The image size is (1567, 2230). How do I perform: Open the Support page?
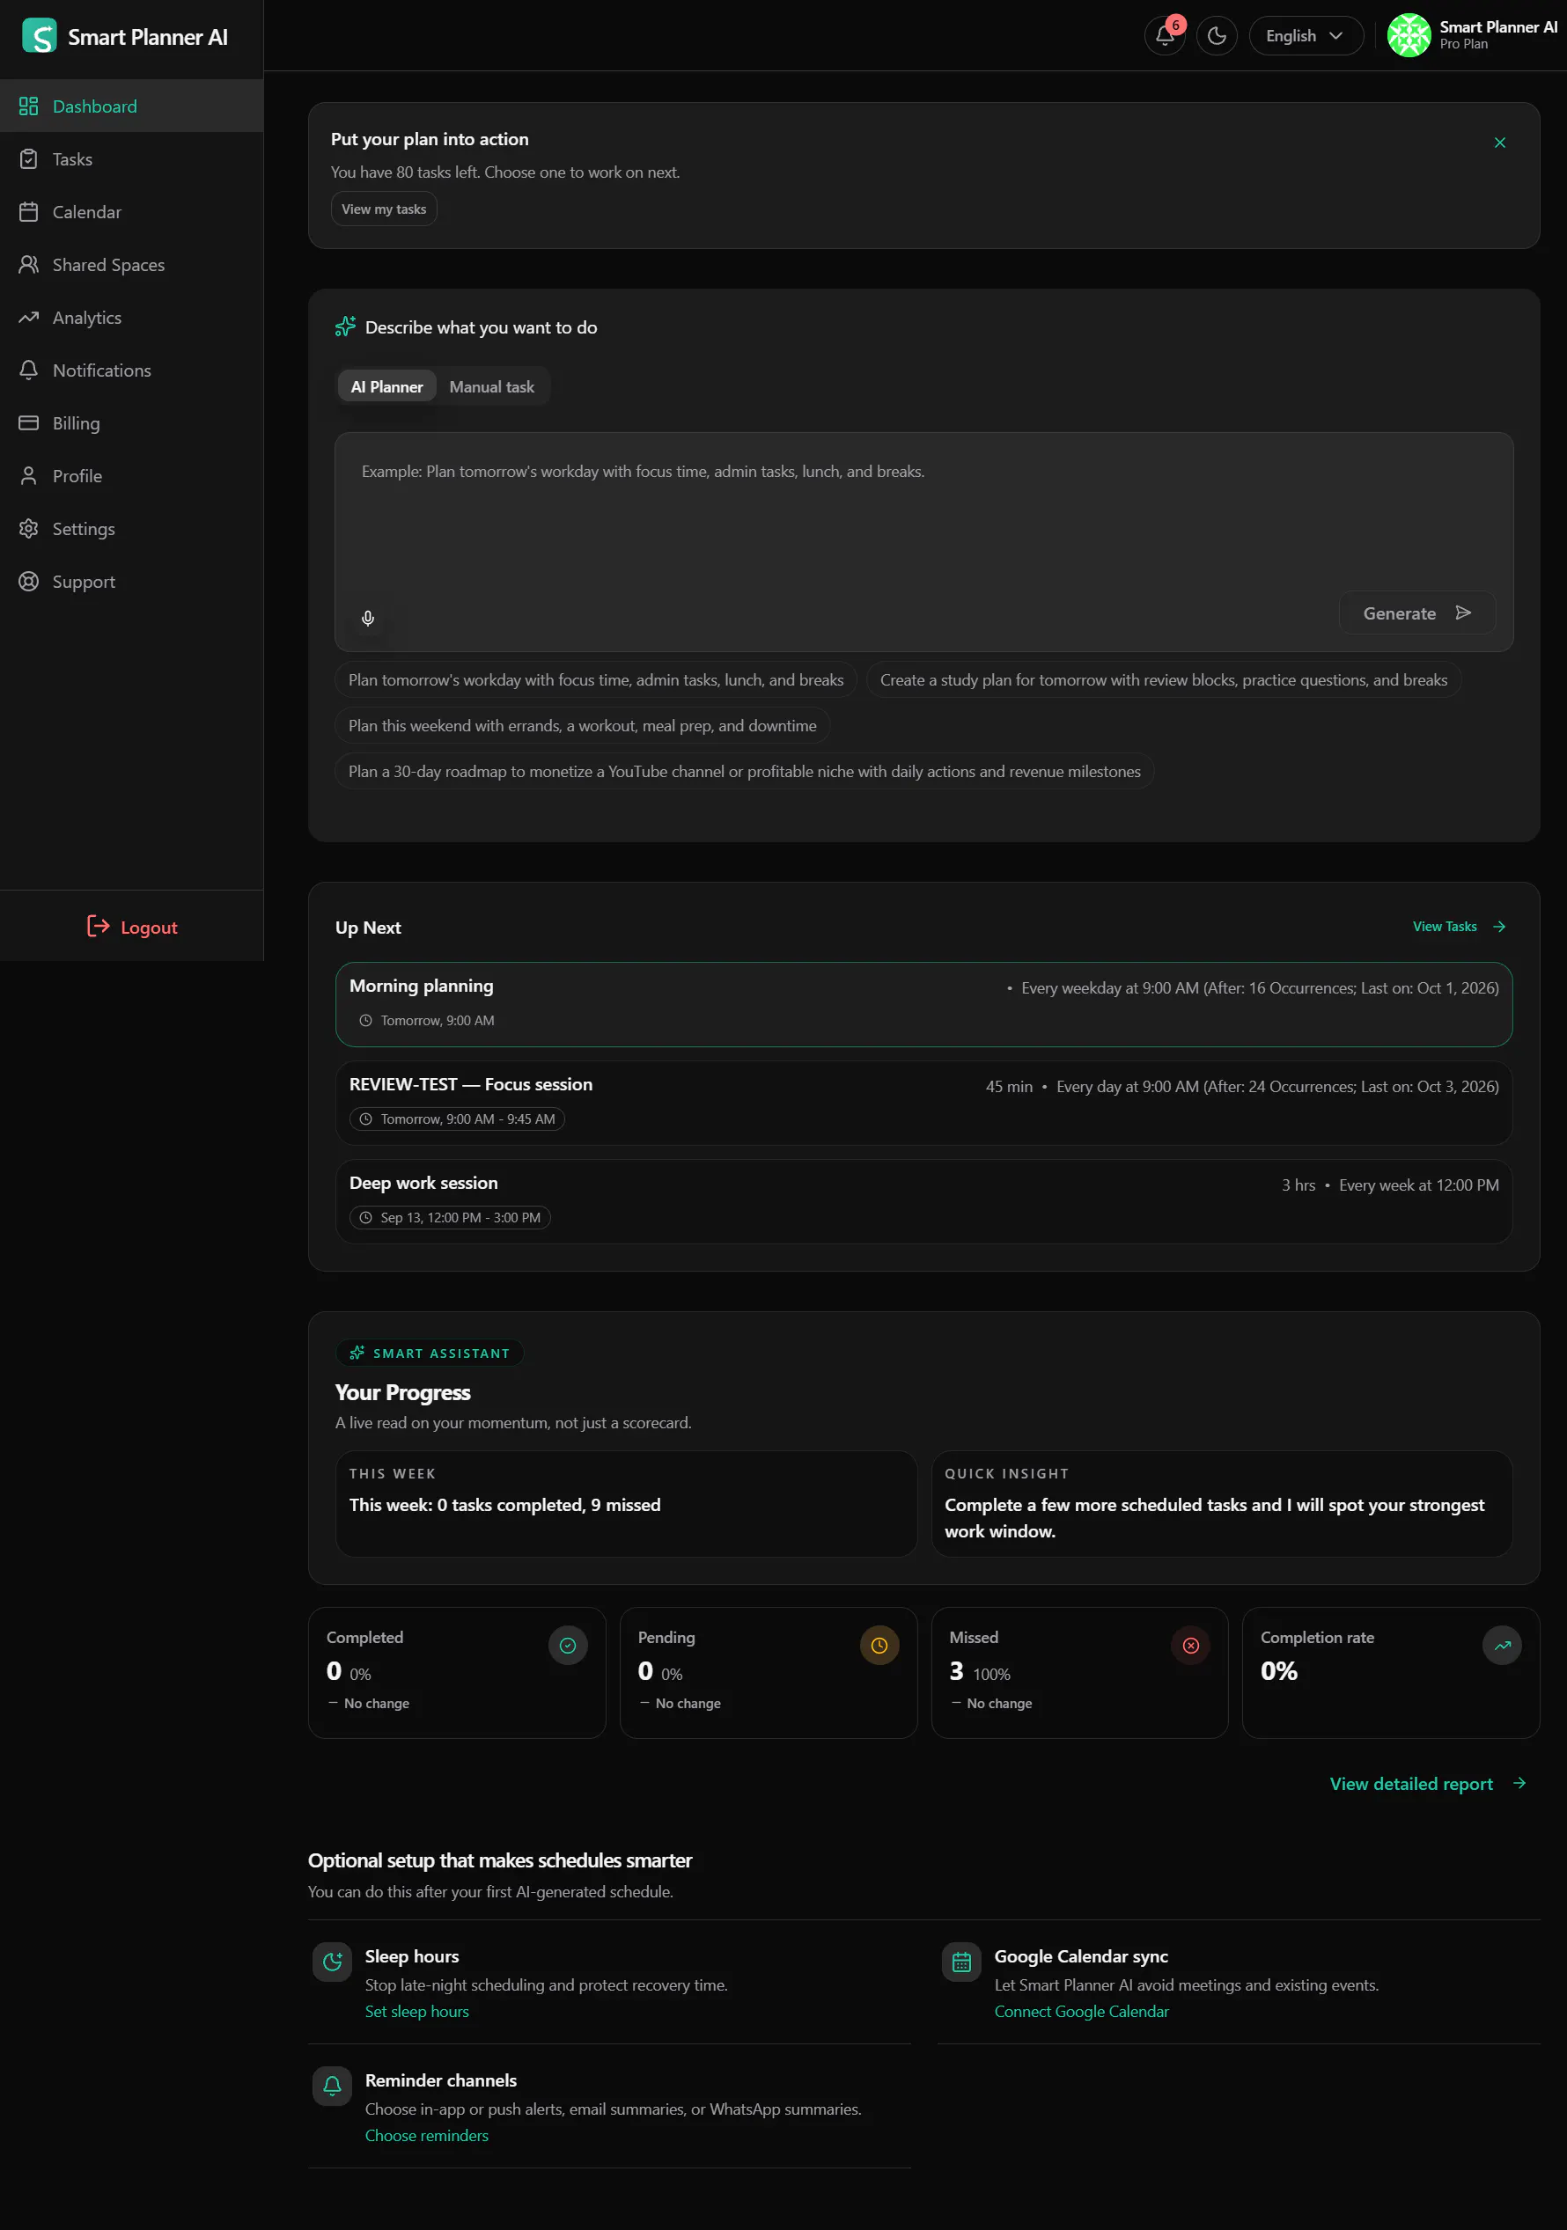(132, 581)
